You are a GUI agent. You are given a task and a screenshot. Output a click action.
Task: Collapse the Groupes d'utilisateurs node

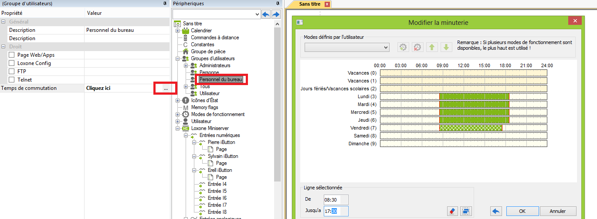(177, 58)
